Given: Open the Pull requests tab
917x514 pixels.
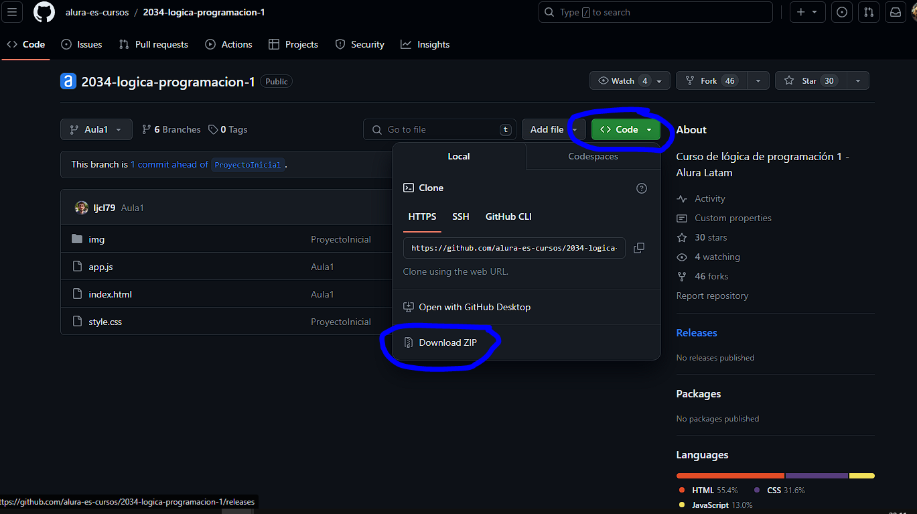Looking at the screenshot, I should 153,44.
